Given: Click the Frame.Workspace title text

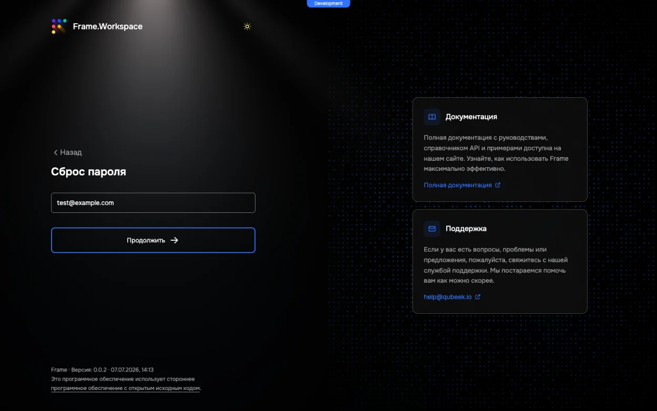Looking at the screenshot, I should [108, 26].
